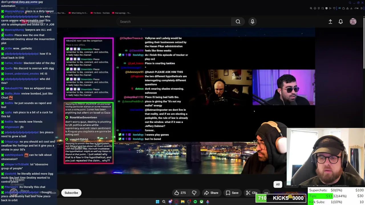The height and width of the screenshot is (205, 365).
Task: Click paper-plane flow icon in toolbar
Action: pyautogui.click(x=330, y=8)
